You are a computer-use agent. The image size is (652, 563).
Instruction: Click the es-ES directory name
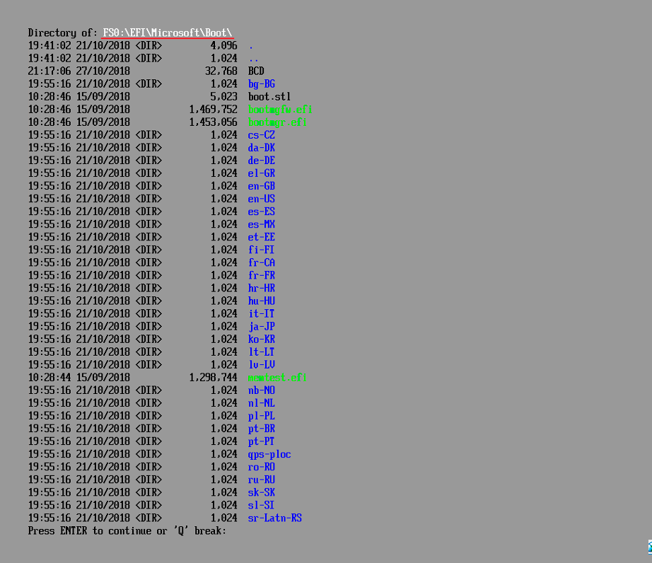[262, 211]
